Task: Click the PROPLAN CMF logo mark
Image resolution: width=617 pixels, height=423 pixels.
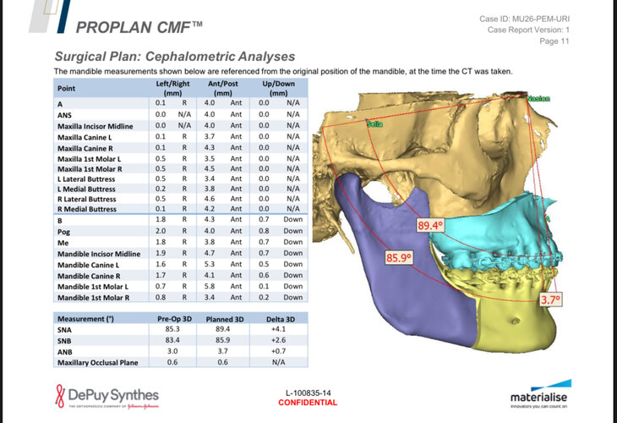Action: tap(50, 16)
